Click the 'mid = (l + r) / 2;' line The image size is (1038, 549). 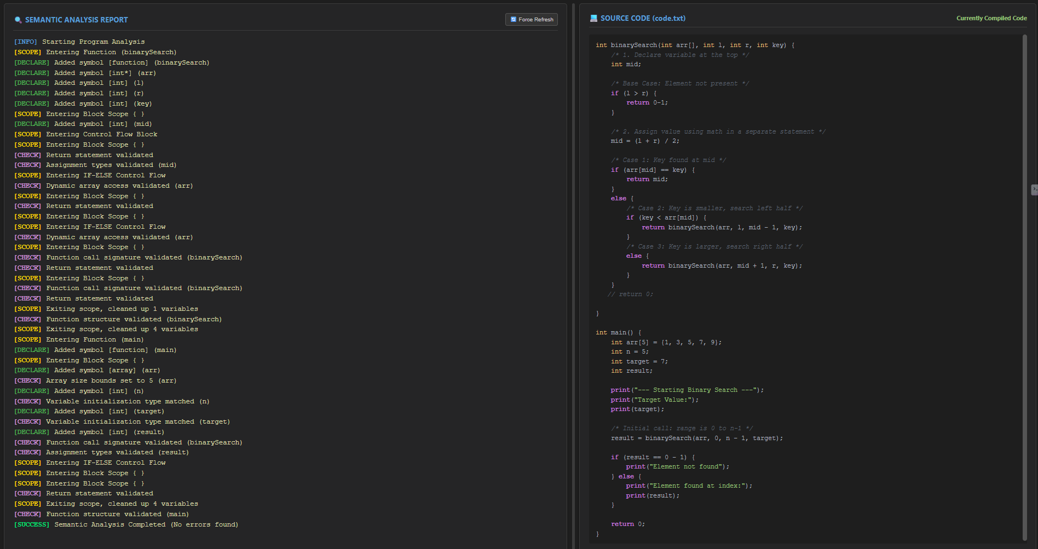645,141
